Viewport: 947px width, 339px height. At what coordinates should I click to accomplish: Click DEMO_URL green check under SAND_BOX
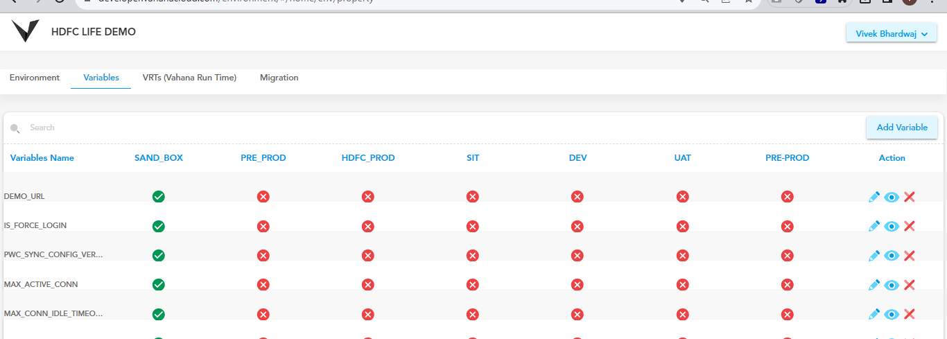pos(159,197)
